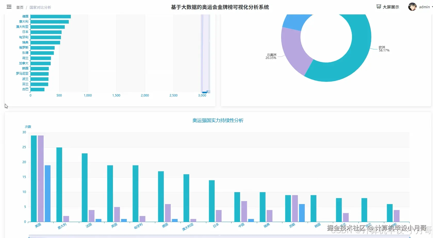Select the 瑞典 bar in the horizontal bar chart
Screen dimensions: 433x238
click(45, 42)
